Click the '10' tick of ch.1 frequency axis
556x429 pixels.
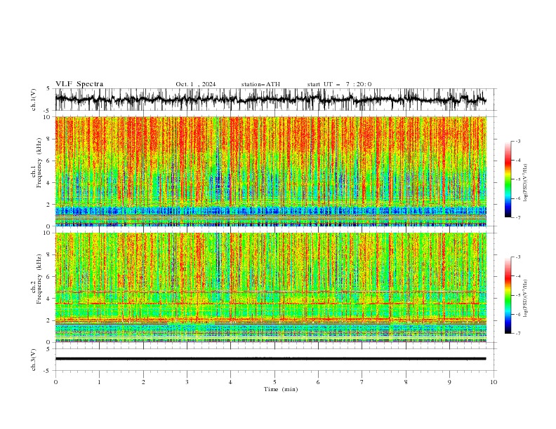[x=48, y=117]
